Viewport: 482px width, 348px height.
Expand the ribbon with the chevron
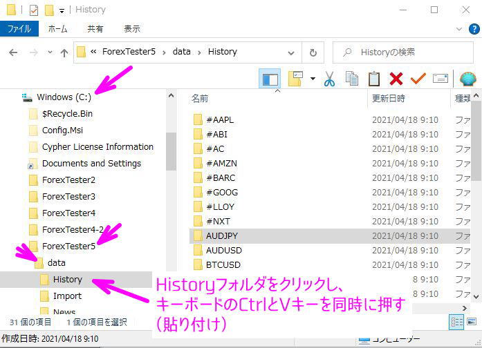459,29
